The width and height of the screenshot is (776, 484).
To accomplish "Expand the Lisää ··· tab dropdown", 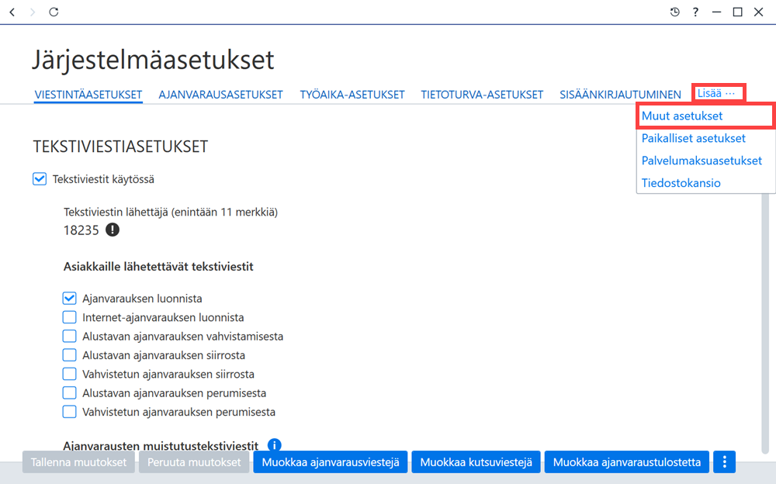I will 718,93.
